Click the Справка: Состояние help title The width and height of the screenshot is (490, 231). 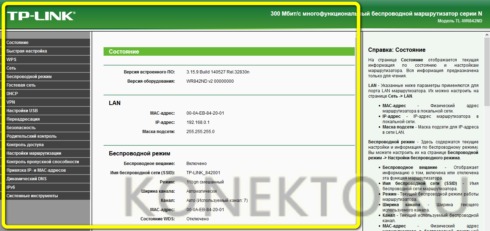pos(397,50)
